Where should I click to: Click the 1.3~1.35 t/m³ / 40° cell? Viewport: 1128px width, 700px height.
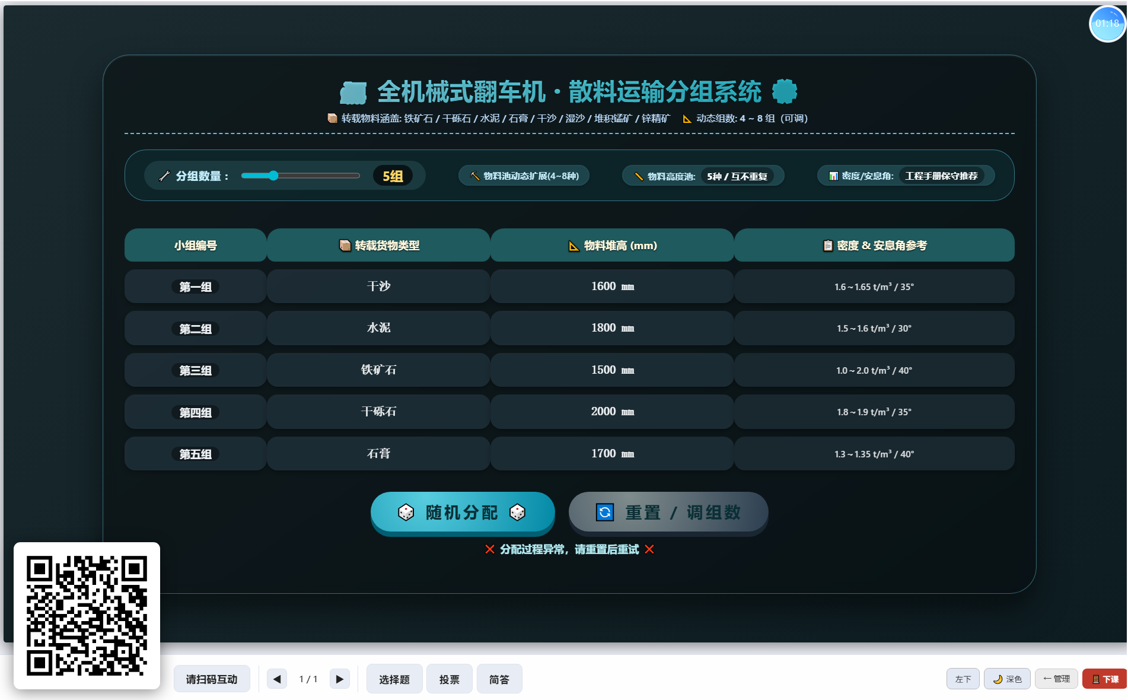pos(874,454)
